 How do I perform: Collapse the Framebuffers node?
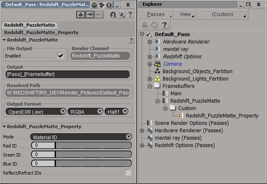(x=150, y=87)
